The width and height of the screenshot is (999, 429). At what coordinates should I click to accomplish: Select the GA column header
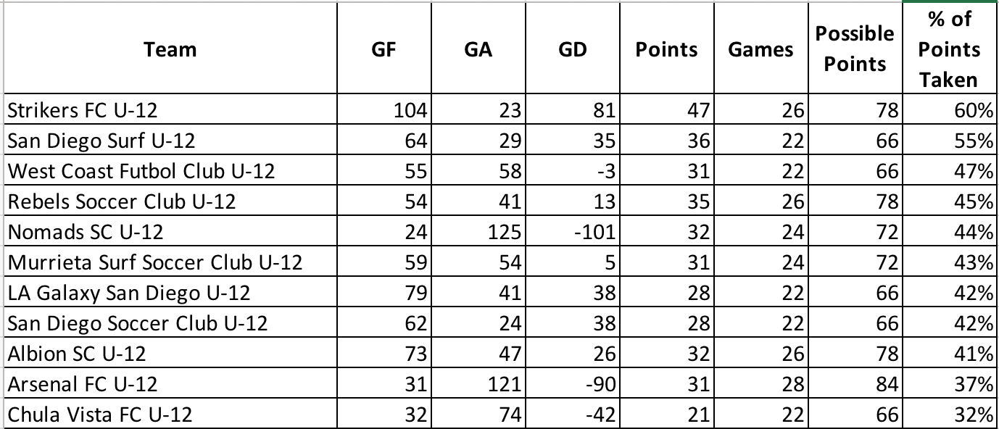(478, 49)
